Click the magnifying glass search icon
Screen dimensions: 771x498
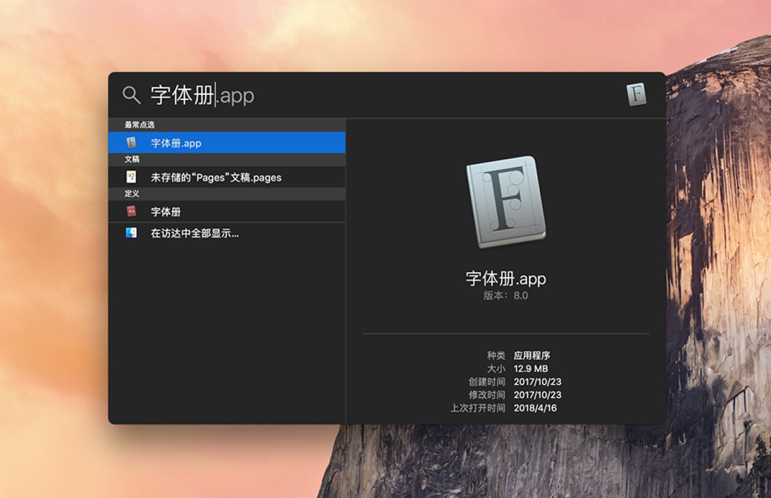click(131, 95)
